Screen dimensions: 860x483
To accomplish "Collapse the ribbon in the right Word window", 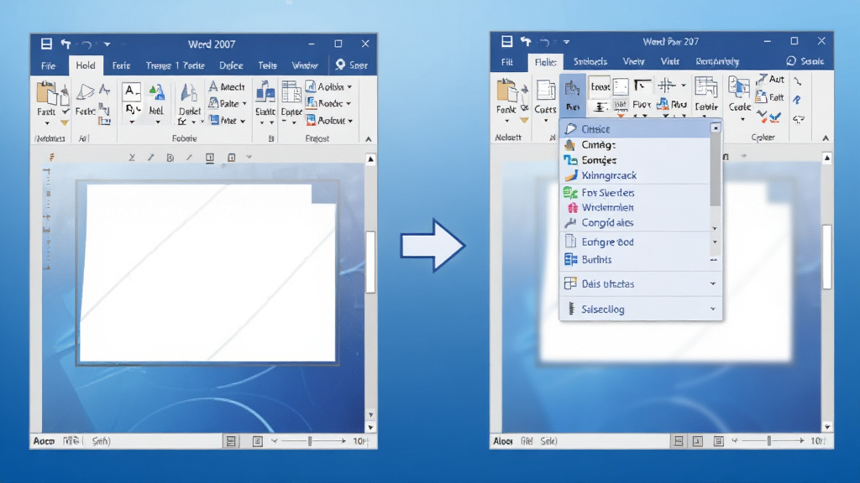I will click(x=826, y=138).
